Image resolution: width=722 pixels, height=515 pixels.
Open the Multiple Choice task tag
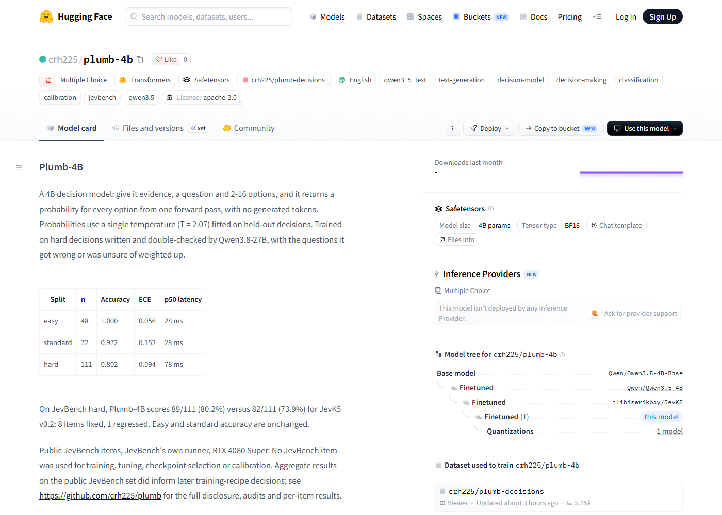(75, 80)
